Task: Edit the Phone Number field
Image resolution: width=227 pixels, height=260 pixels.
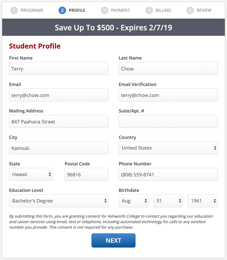Action: tap(168, 174)
